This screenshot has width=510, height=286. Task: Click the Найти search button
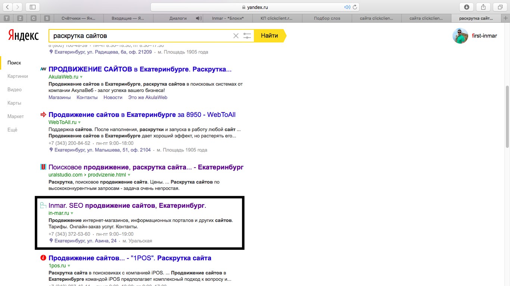click(270, 36)
